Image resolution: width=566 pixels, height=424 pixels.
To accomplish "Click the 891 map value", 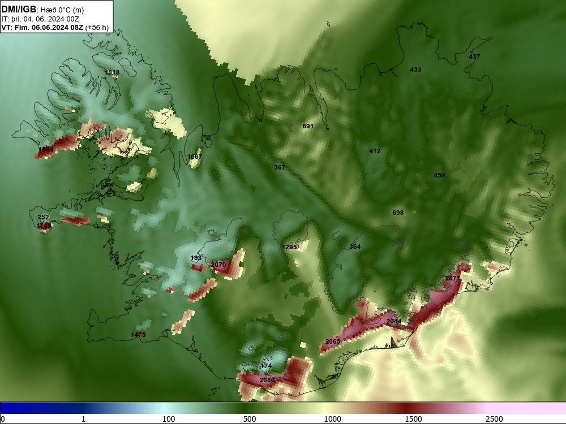I will (x=308, y=126).
